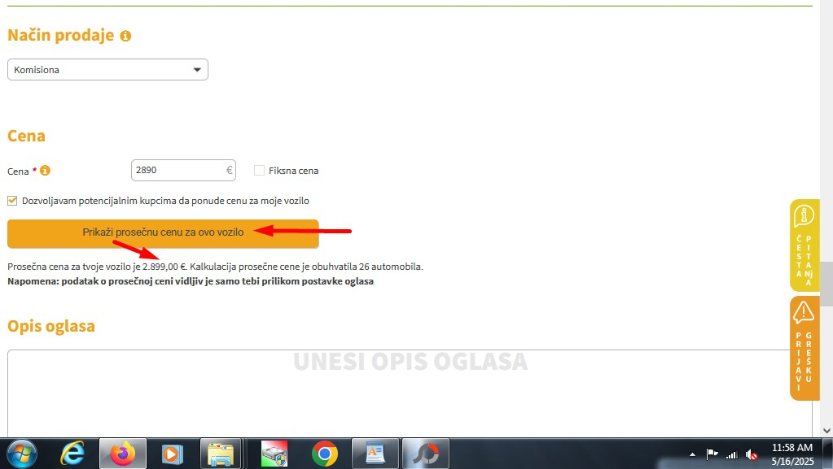833x469 pixels.
Task: Click network signal tray icon
Action: (732, 454)
